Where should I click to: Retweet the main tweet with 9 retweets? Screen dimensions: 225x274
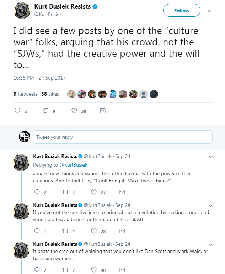point(46,111)
